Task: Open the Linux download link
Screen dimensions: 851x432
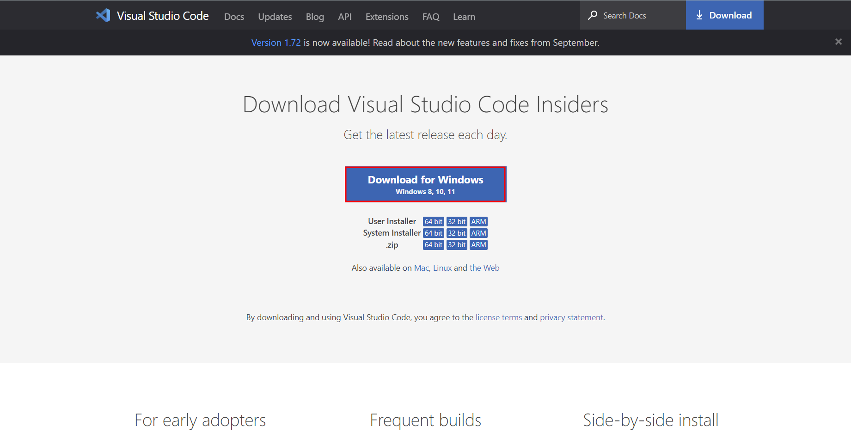Action: point(442,268)
